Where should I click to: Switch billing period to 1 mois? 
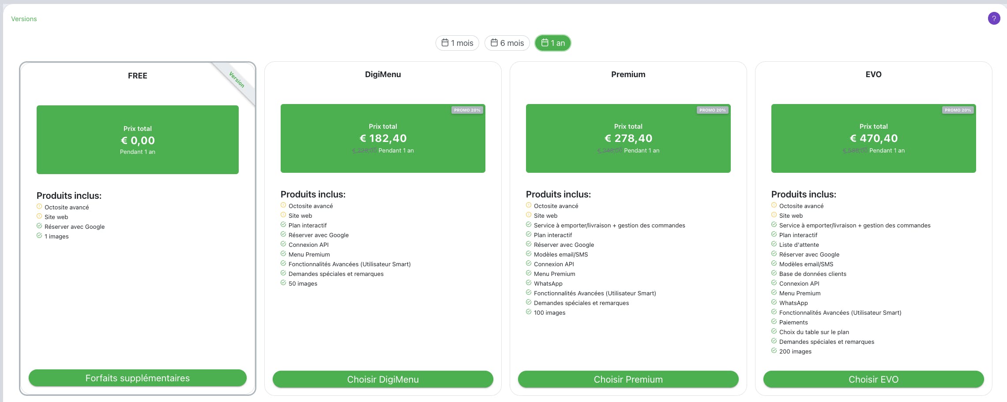click(457, 43)
